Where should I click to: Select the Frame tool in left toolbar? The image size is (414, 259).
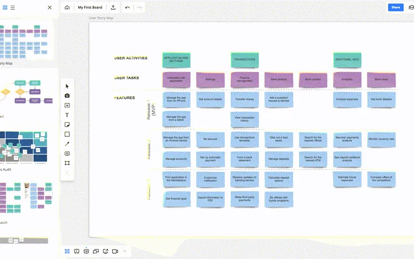point(67,163)
